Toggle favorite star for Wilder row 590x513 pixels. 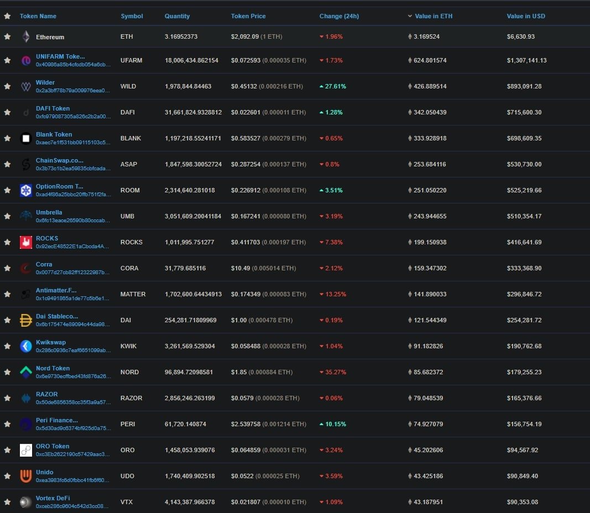7,86
